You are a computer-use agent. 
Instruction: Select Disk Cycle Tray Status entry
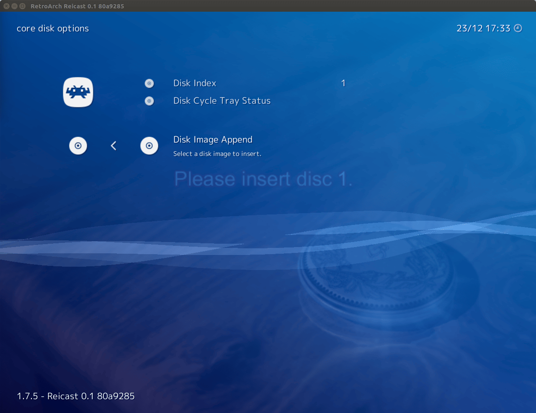222,101
